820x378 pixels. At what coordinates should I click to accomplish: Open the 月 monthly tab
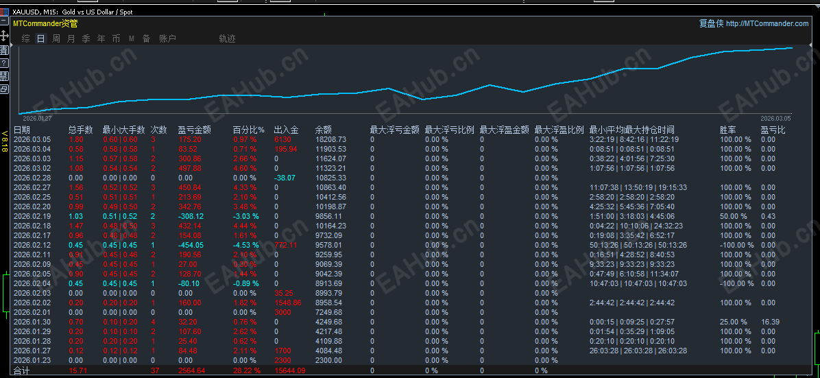click(71, 38)
